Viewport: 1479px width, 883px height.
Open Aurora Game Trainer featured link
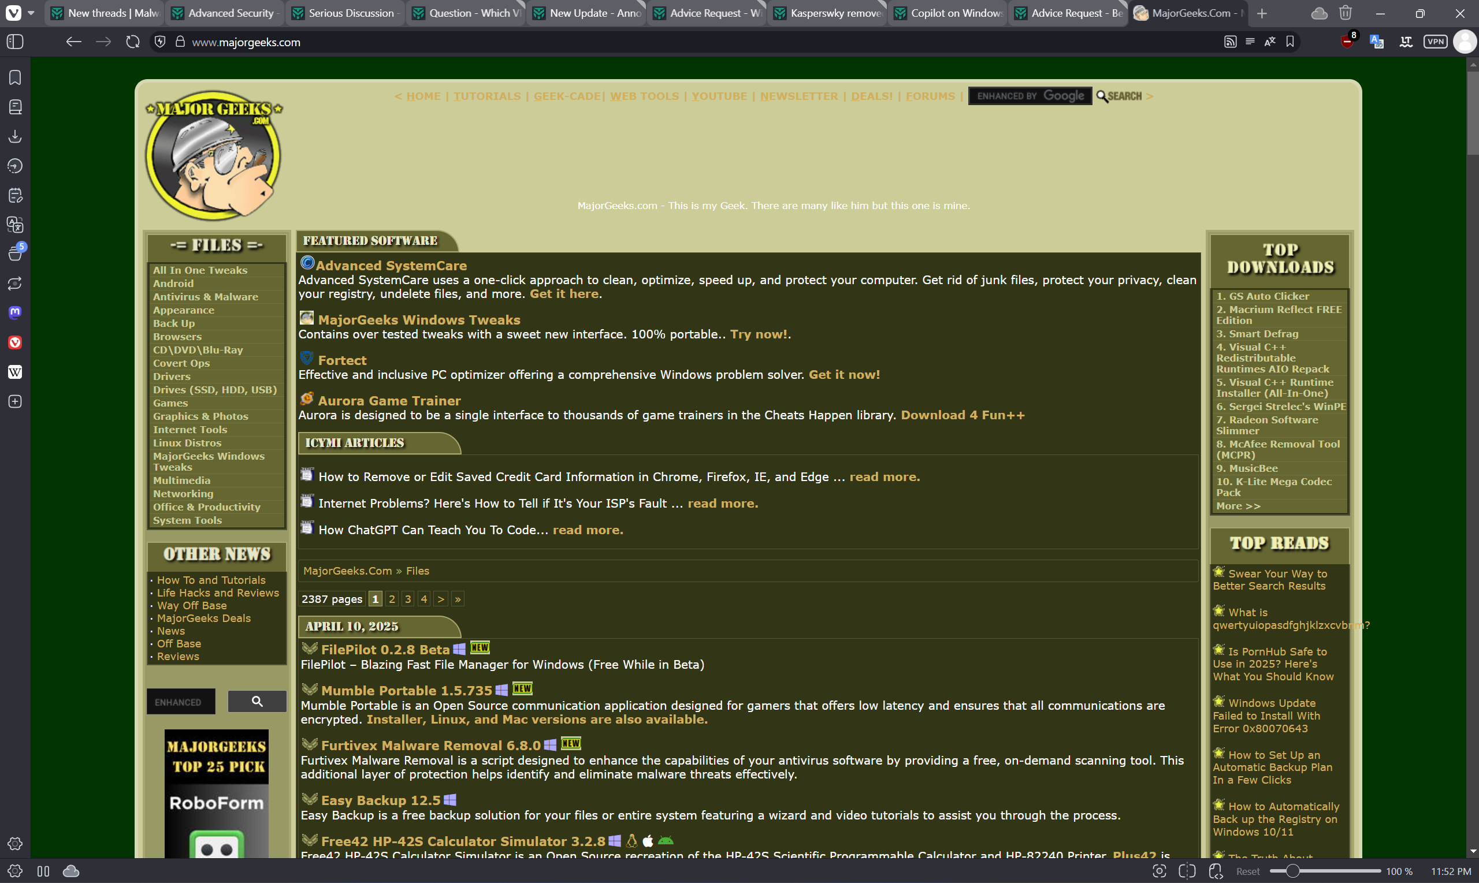[x=389, y=401]
